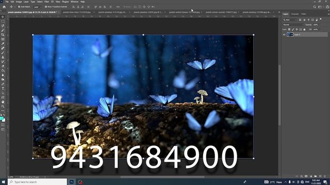Image resolution: width=330 pixels, height=185 pixels.
Task: Toggle Auto-Select checkbox
Action: pos(19,7)
